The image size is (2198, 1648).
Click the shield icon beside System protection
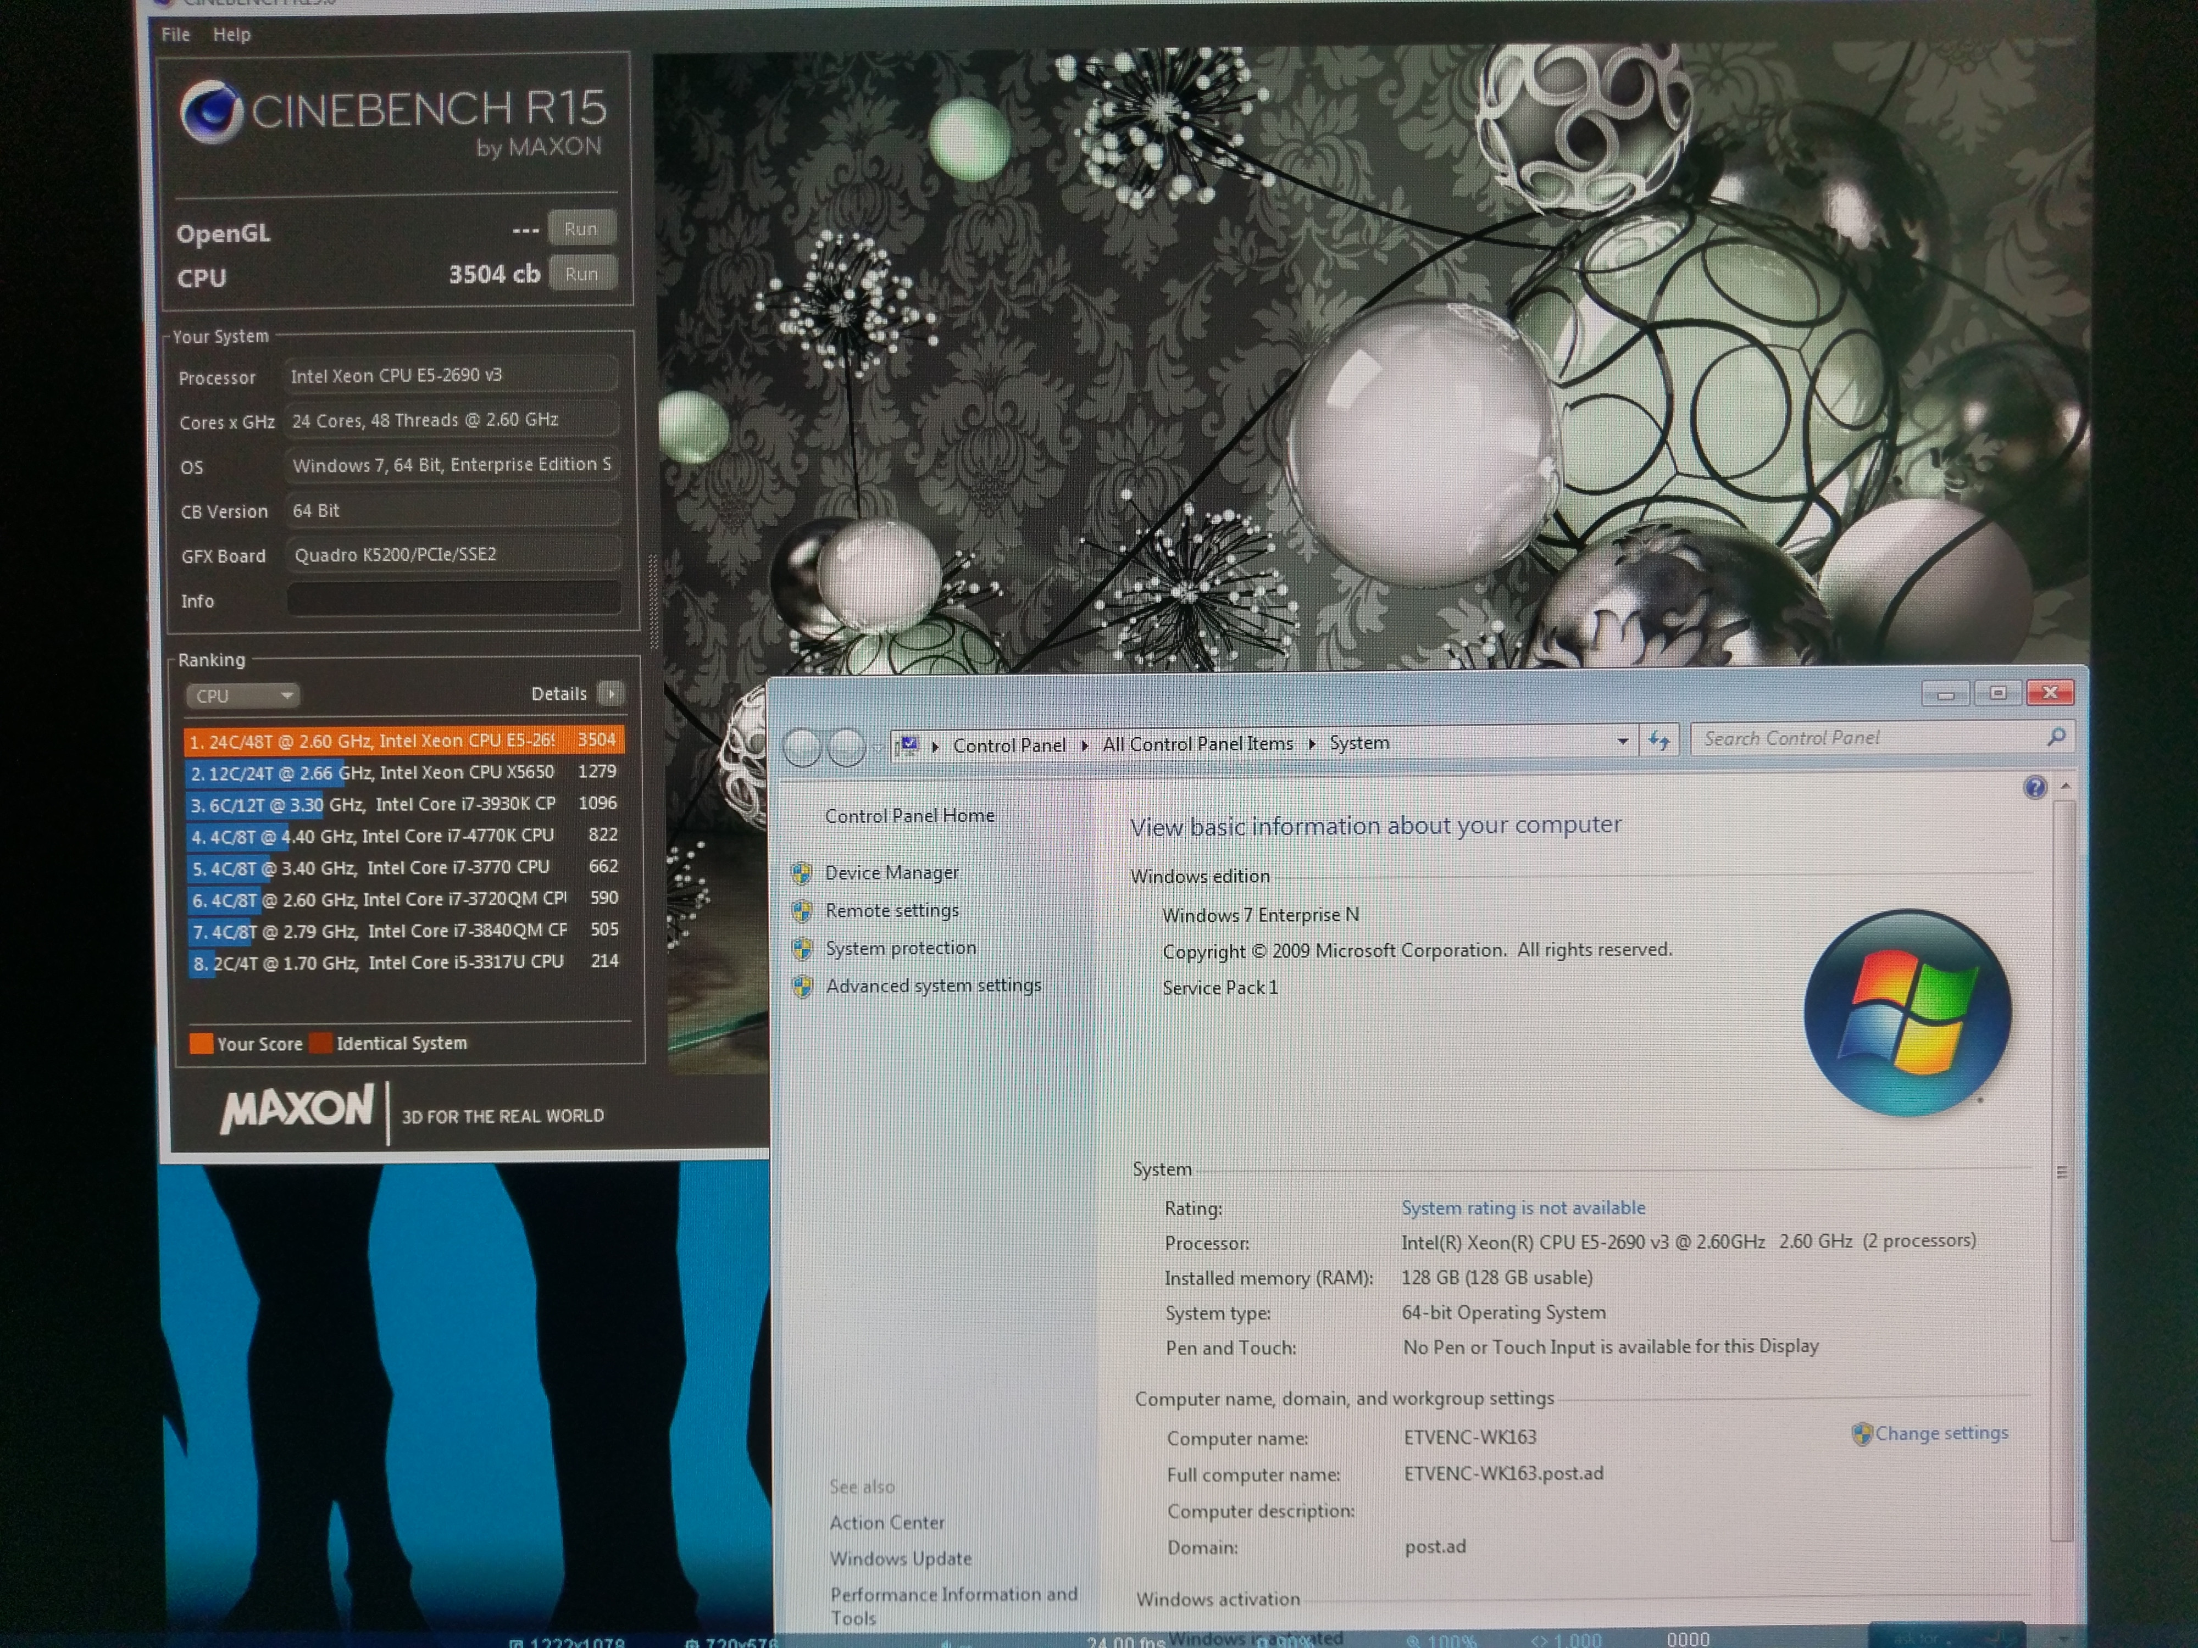[x=802, y=949]
